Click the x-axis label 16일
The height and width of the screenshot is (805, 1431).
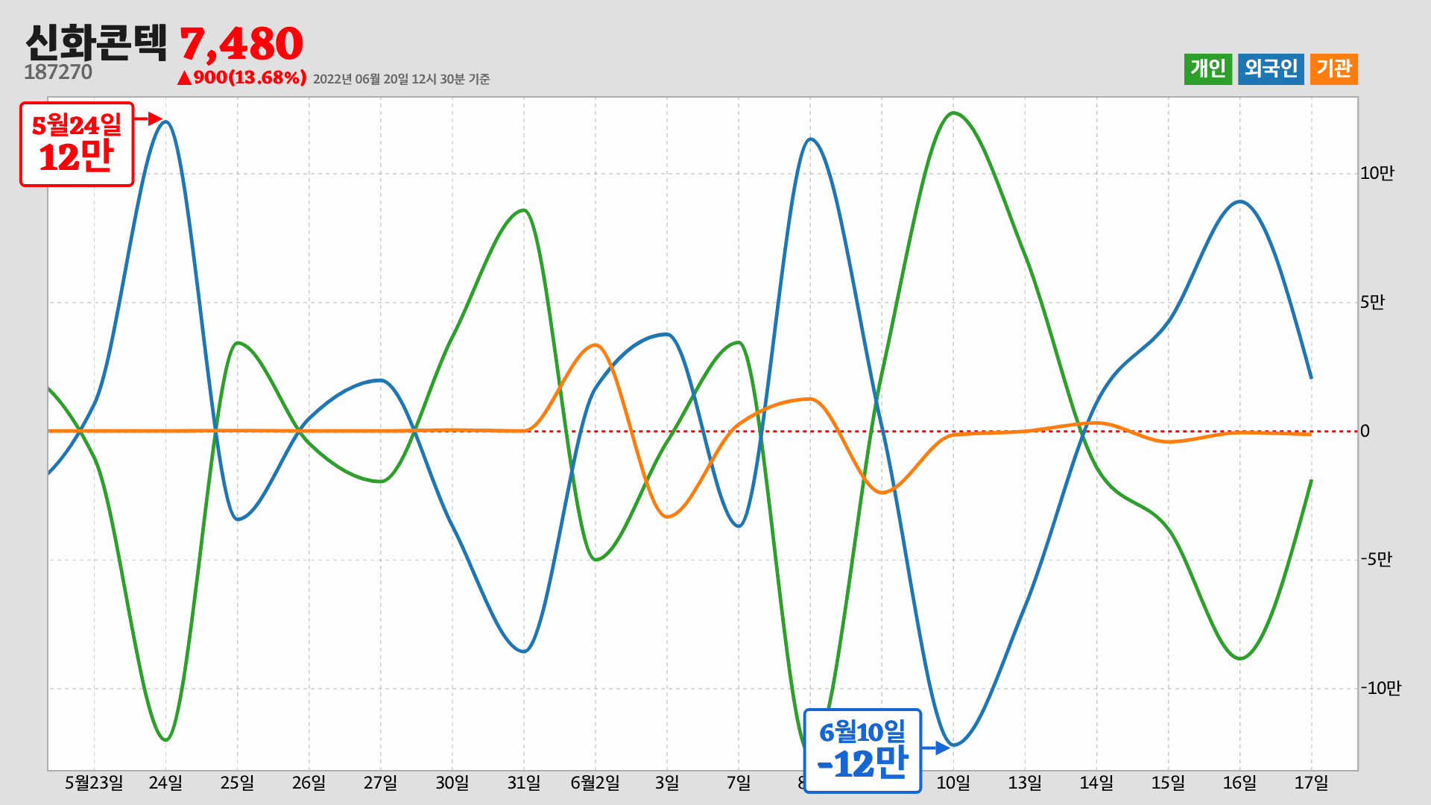(1239, 783)
